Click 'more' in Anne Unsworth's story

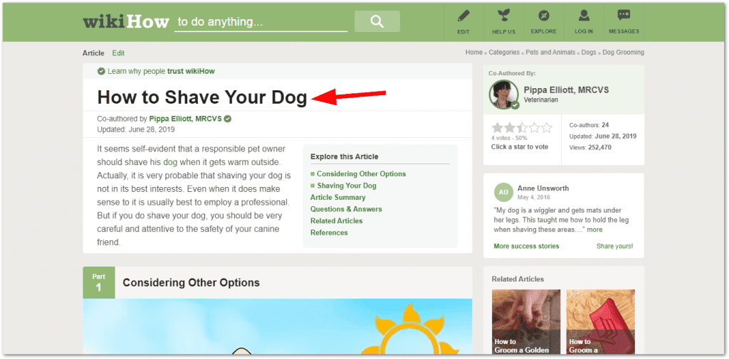pos(594,230)
